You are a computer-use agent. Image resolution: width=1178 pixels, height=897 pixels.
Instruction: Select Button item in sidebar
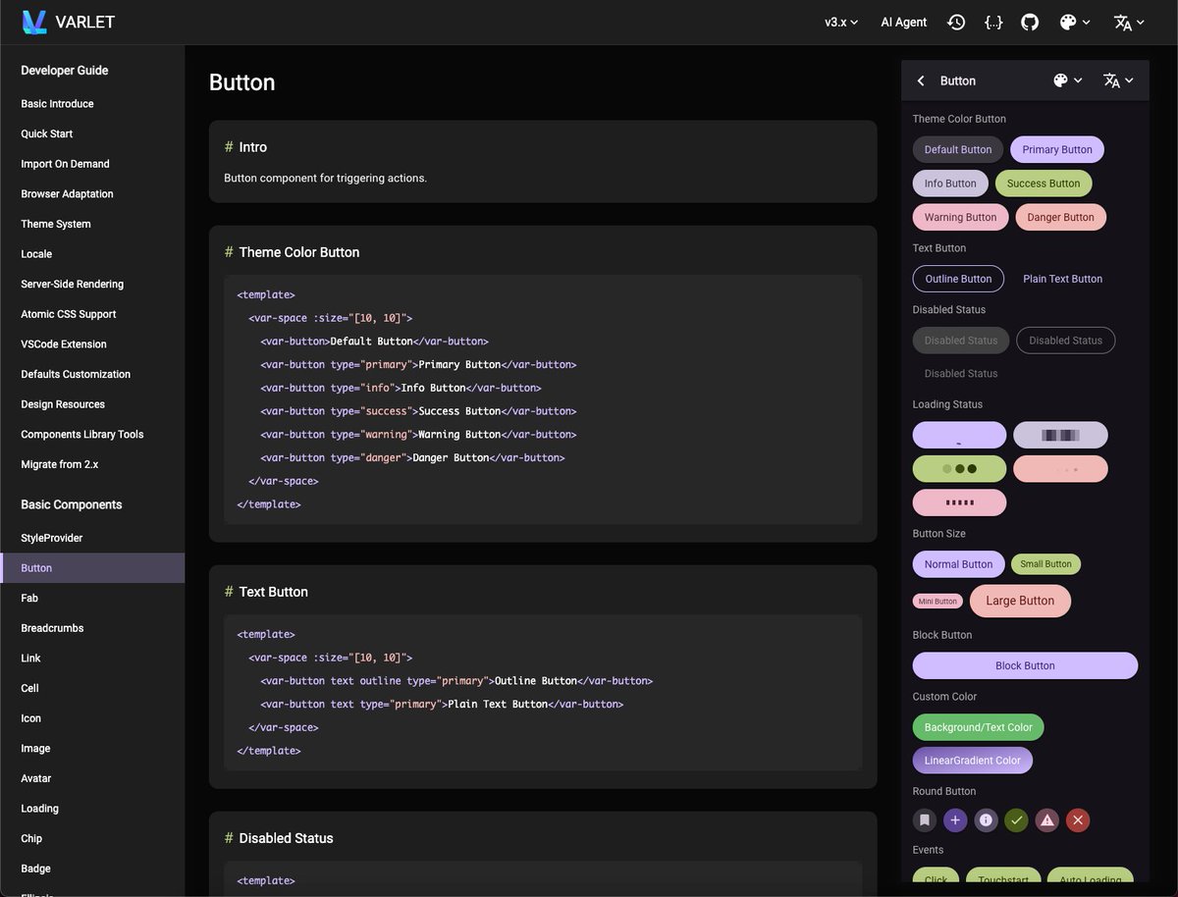point(92,568)
